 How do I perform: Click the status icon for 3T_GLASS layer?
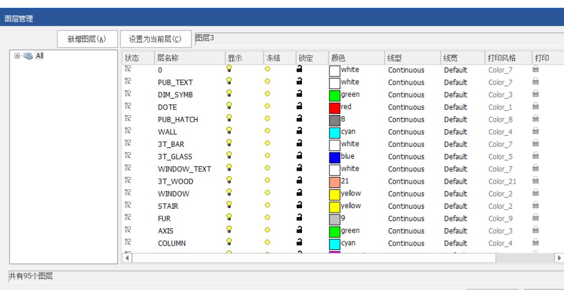(x=127, y=156)
